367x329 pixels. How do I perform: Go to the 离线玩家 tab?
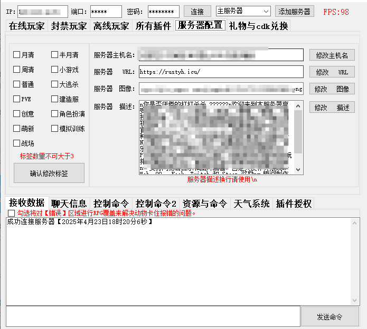pyautogui.click(x=111, y=26)
